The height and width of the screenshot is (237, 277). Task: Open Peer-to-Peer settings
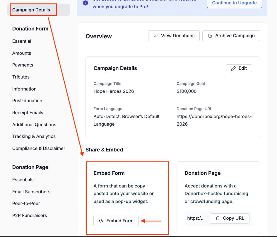pyautogui.click(x=26, y=204)
